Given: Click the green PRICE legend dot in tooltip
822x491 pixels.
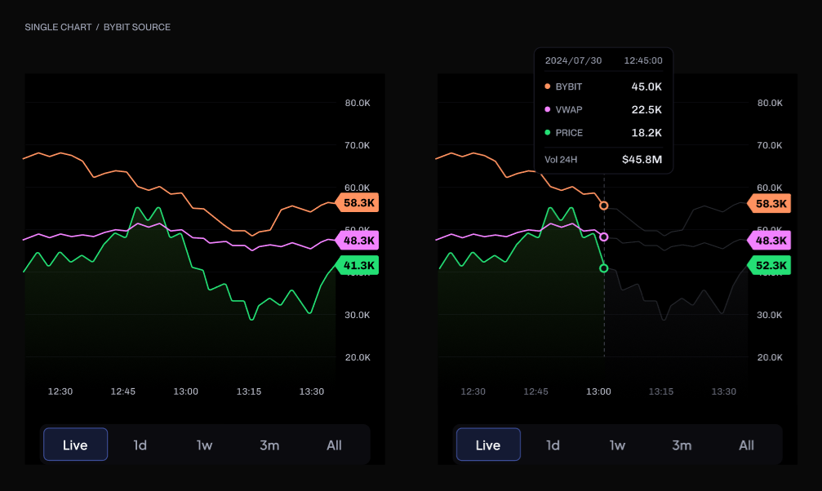Looking at the screenshot, I should tap(547, 133).
